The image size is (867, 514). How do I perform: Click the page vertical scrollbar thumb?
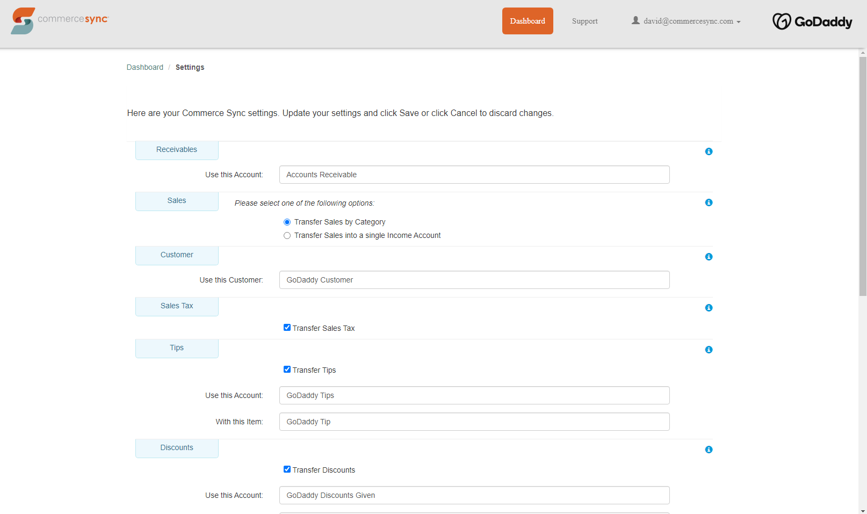[x=863, y=176]
